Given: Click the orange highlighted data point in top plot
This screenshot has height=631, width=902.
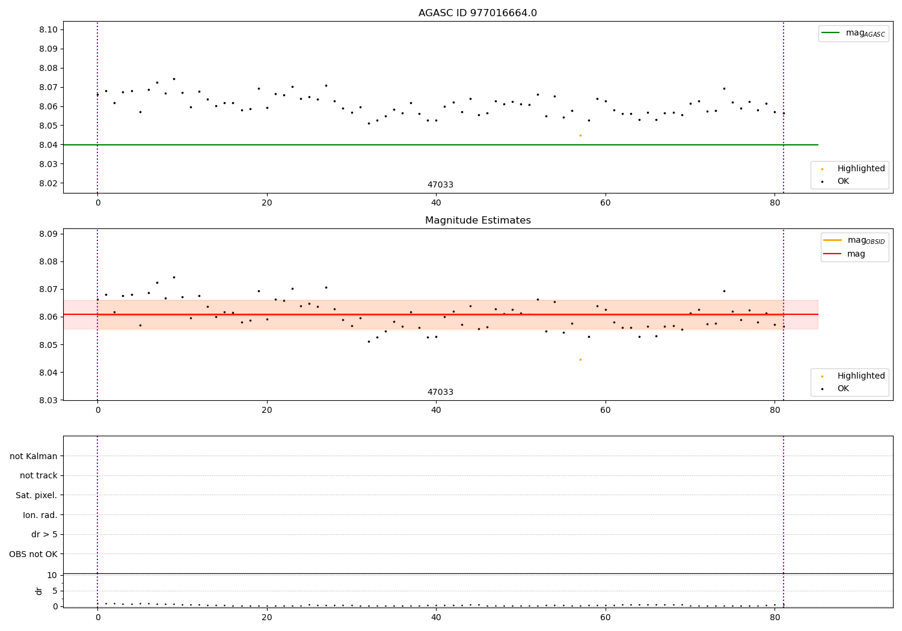Looking at the screenshot, I should point(580,135).
